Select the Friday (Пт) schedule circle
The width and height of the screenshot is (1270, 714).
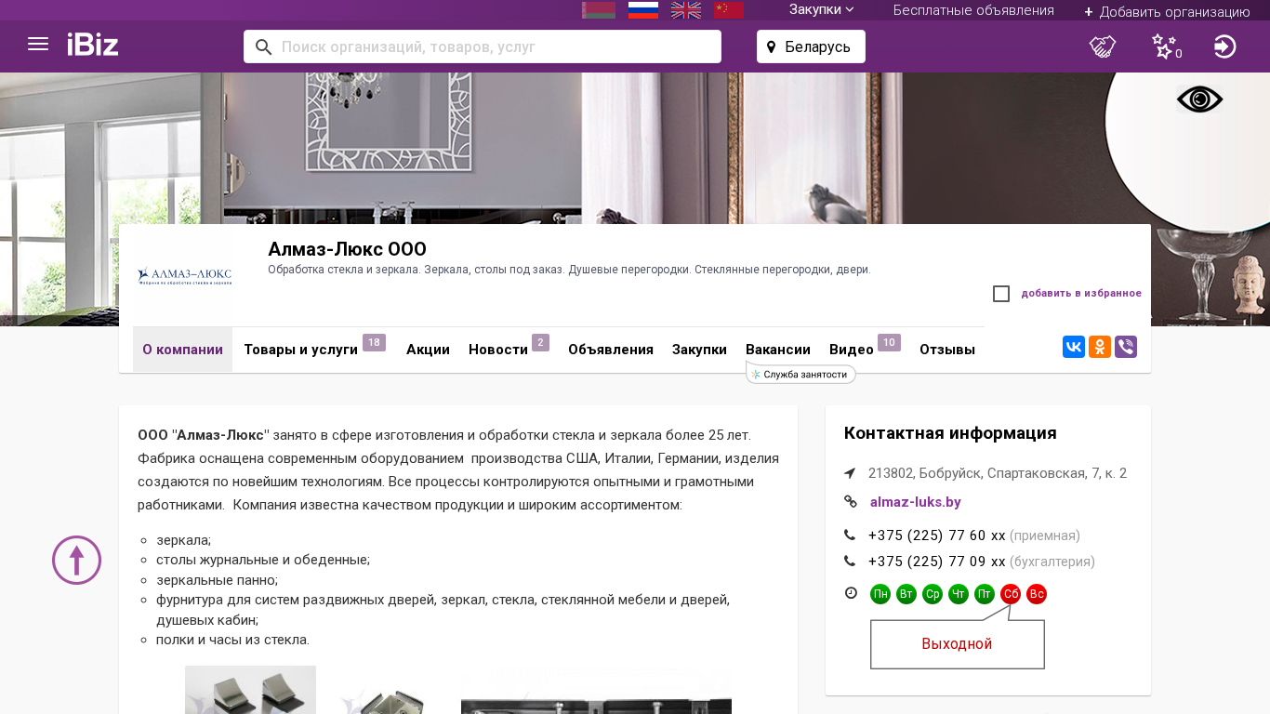[985, 594]
